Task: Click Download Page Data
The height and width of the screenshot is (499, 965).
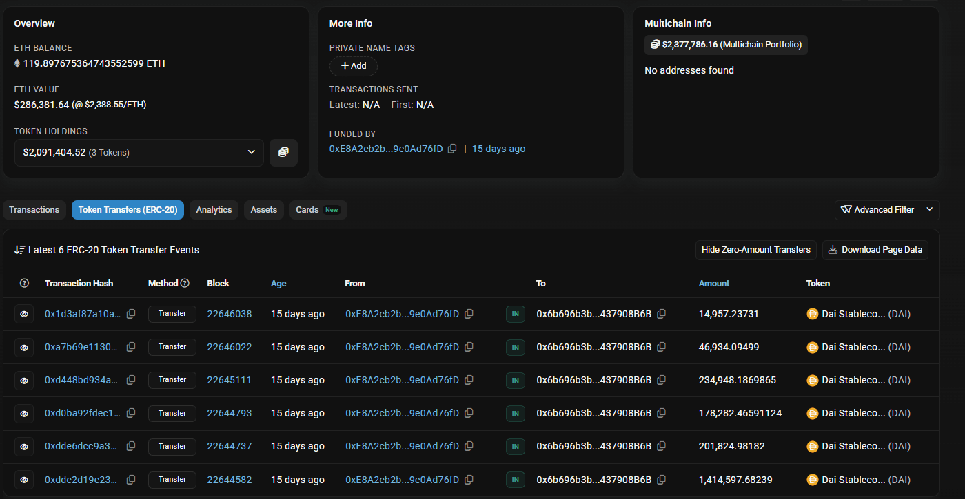Action: click(x=875, y=250)
